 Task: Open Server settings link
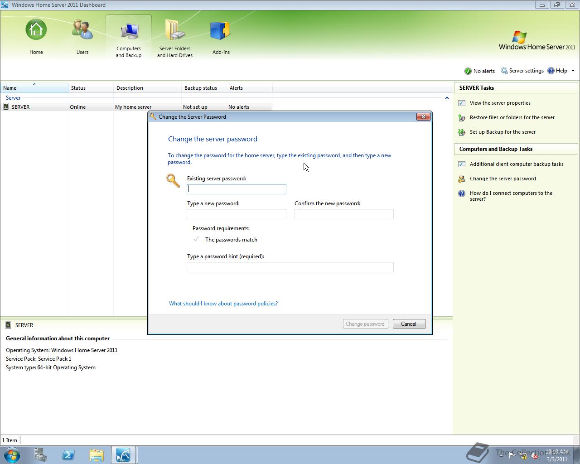coord(526,71)
